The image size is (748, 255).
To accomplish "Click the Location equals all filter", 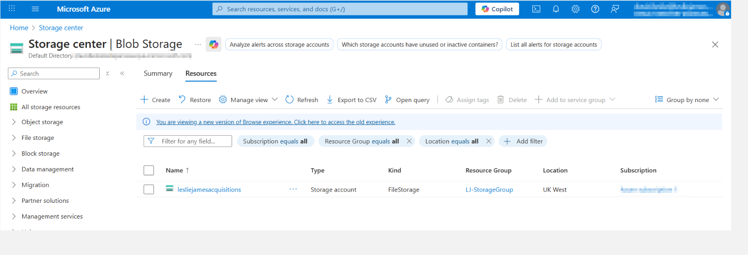I will click(452, 141).
